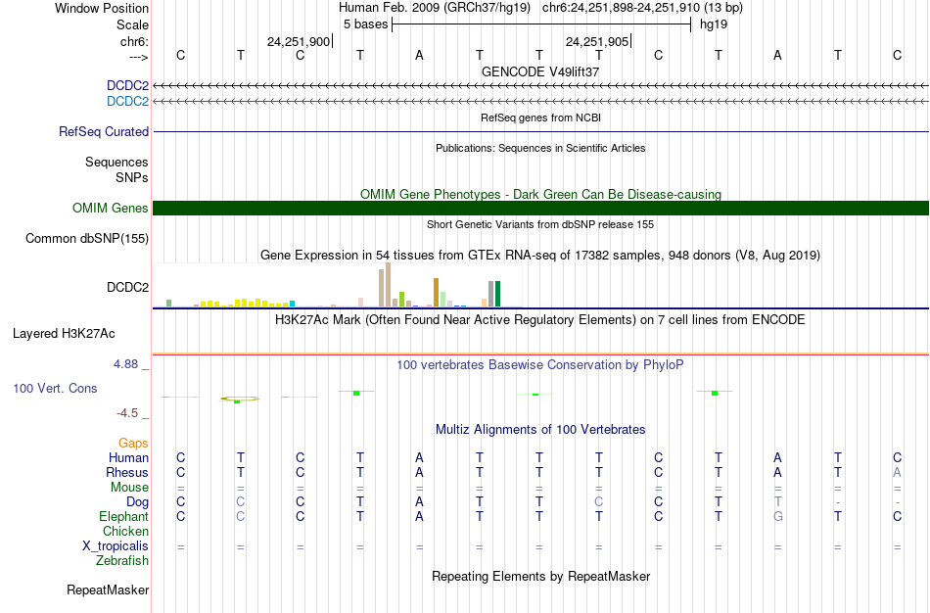The width and height of the screenshot is (930, 613).
Task: Click the Publications: Sequences in Scientific Articles title
Action: point(540,148)
